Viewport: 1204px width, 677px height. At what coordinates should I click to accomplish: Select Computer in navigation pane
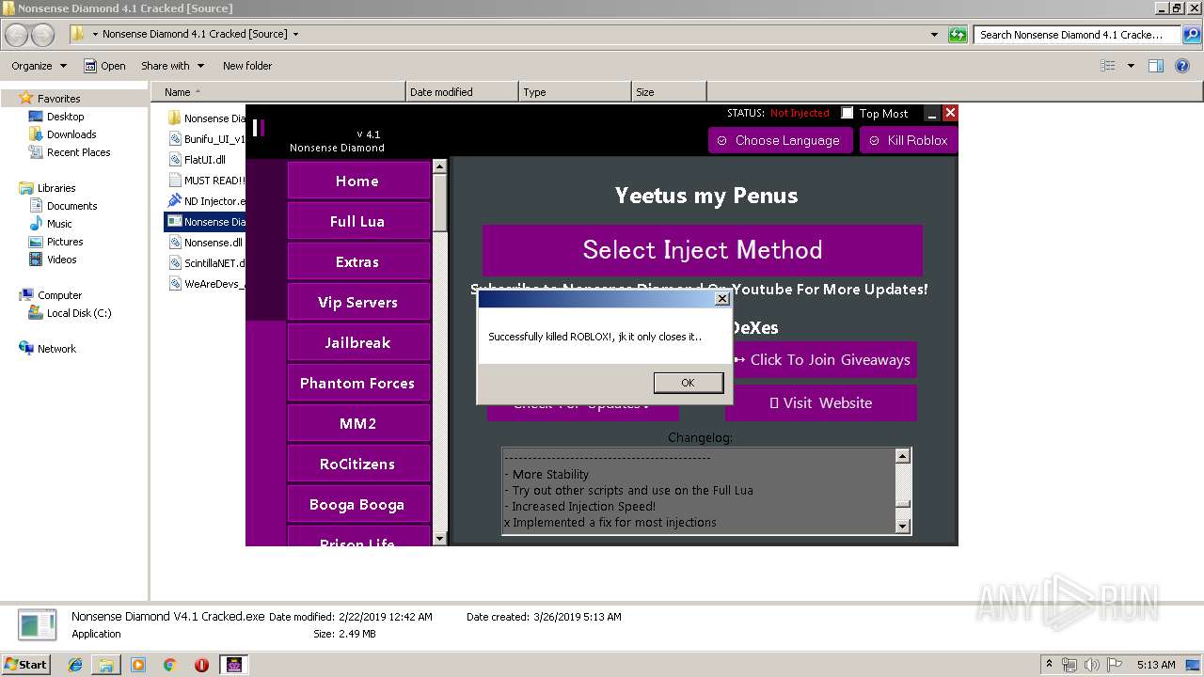click(x=59, y=295)
